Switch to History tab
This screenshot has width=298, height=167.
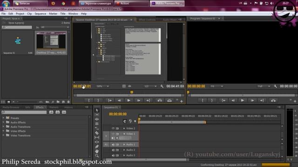tap(68, 107)
